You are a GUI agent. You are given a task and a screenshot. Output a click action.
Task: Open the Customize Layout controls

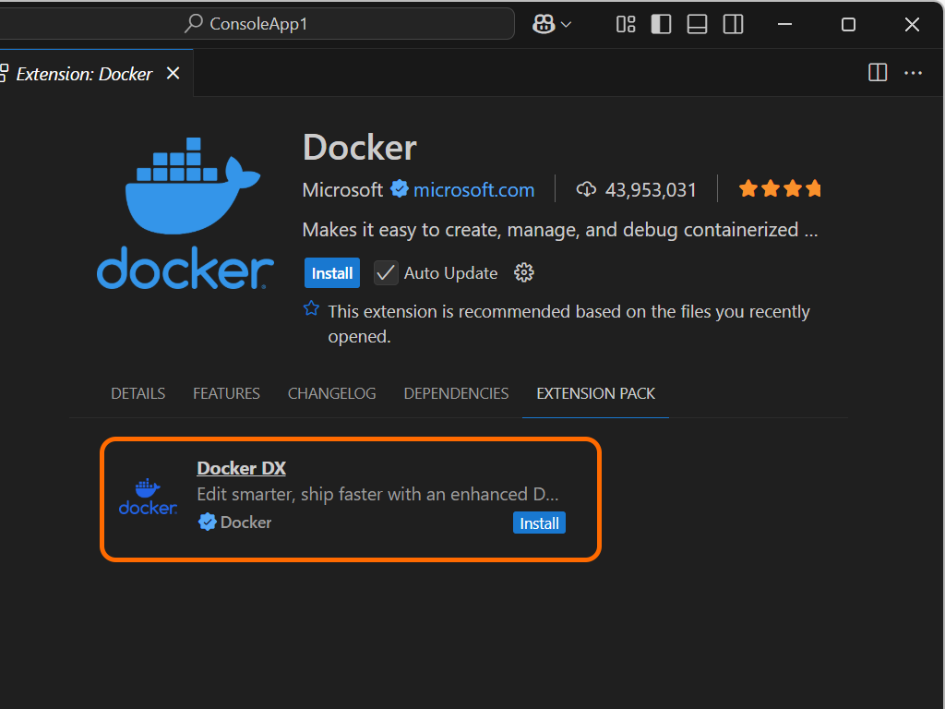(626, 24)
